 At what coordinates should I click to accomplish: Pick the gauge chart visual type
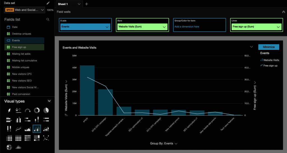(x=27, y=110)
